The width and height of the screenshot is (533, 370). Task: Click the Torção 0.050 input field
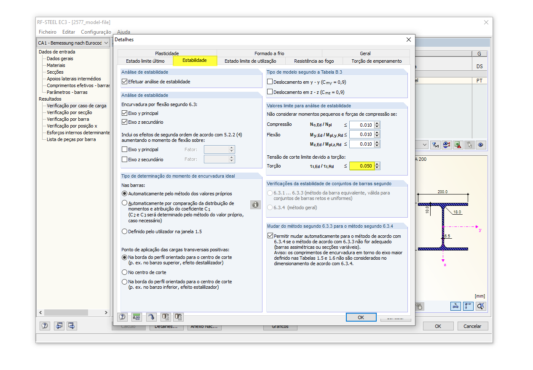click(362, 166)
